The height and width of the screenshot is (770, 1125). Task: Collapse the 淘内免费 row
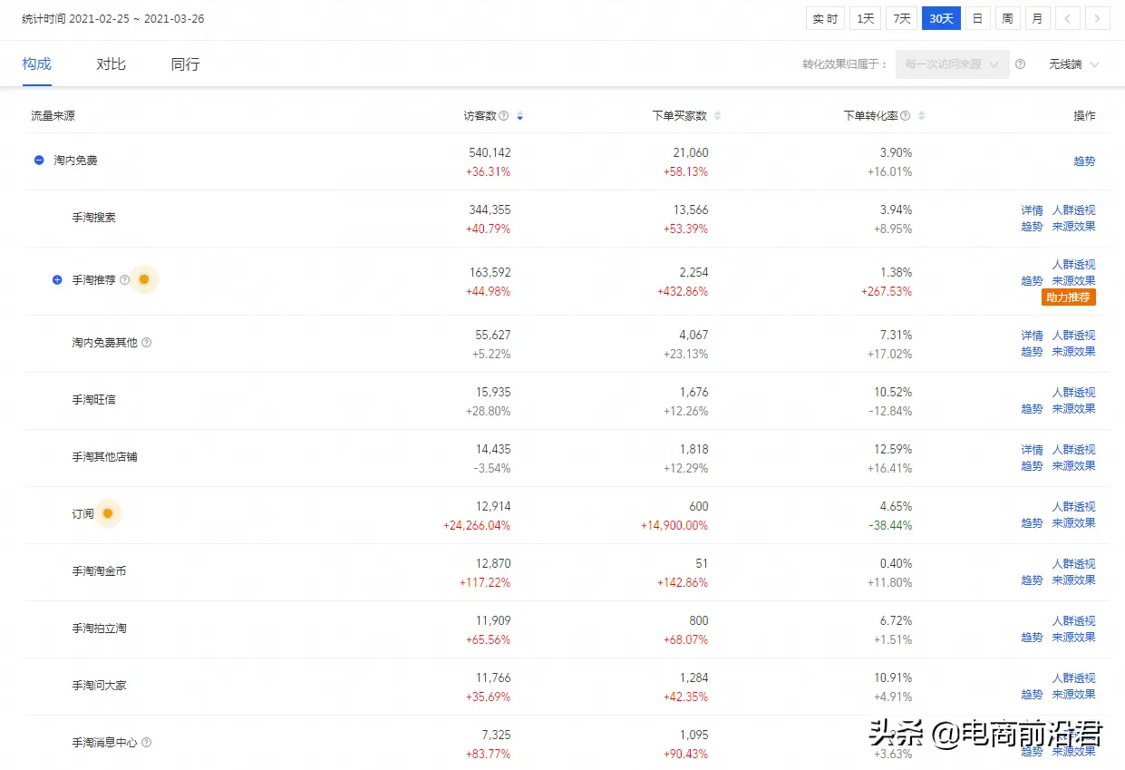coord(39,161)
